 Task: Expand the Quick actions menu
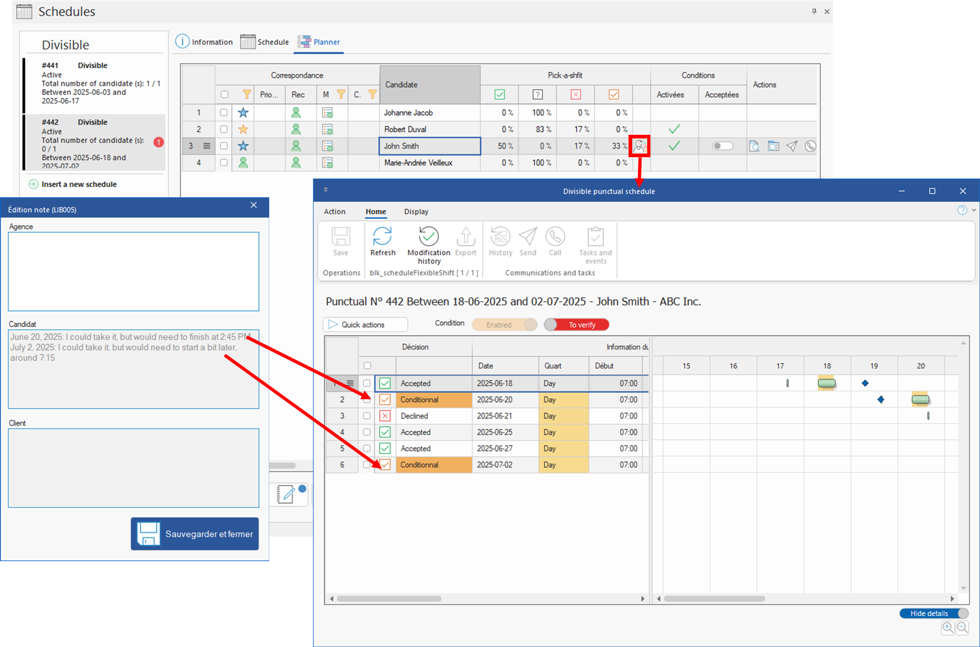coord(365,325)
